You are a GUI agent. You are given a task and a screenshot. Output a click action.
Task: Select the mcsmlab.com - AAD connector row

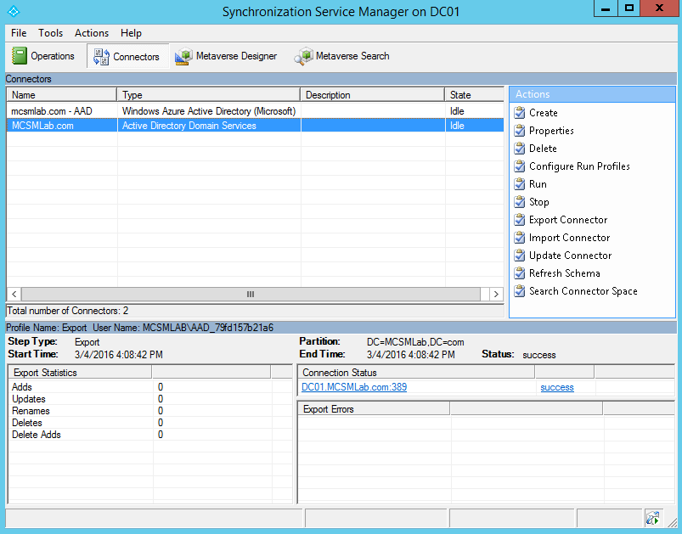(x=256, y=111)
